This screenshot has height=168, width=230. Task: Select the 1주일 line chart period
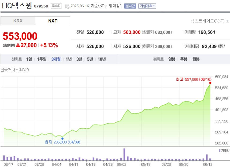(42, 59)
